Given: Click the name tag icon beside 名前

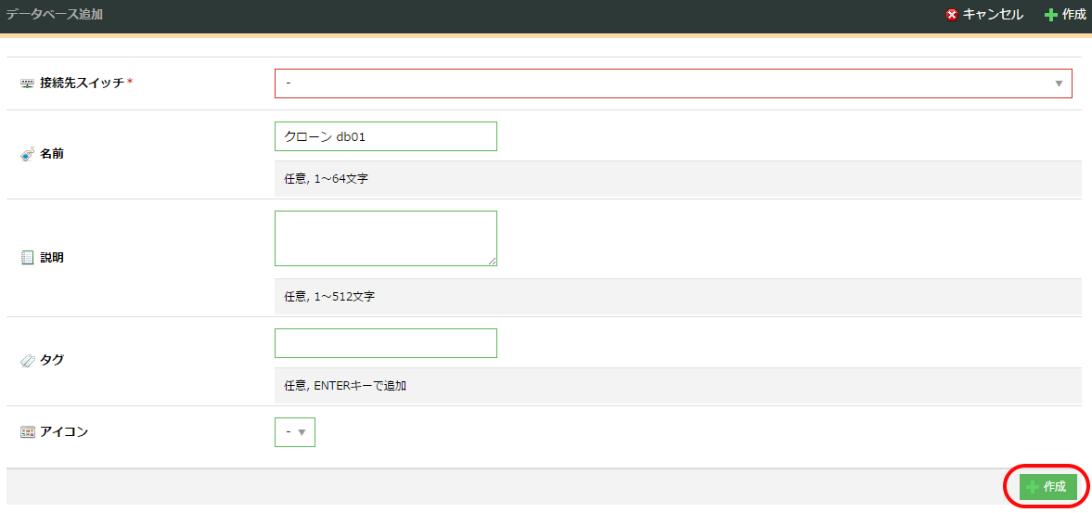Looking at the screenshot, I should click(x=27, y=155).
